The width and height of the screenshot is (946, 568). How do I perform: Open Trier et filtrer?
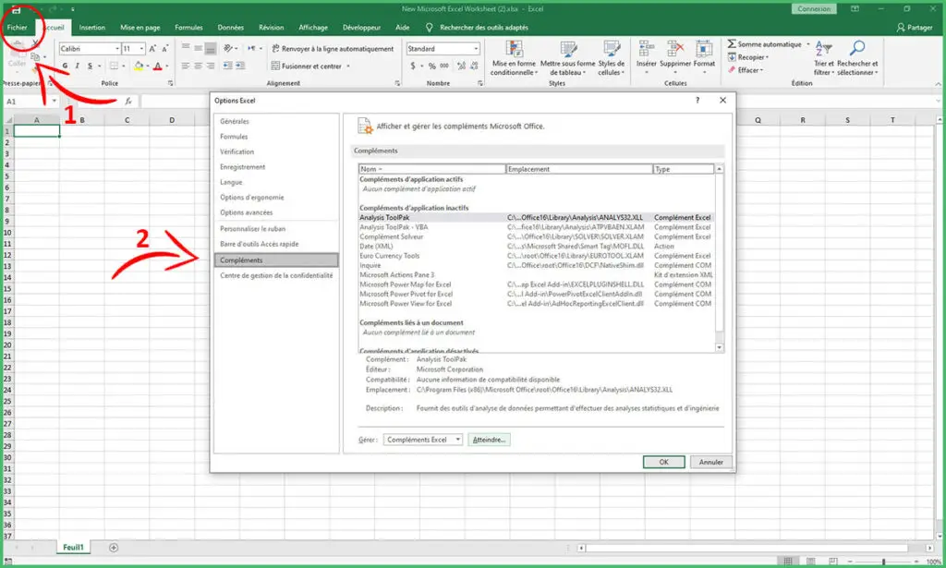click(x=823, y=58)
